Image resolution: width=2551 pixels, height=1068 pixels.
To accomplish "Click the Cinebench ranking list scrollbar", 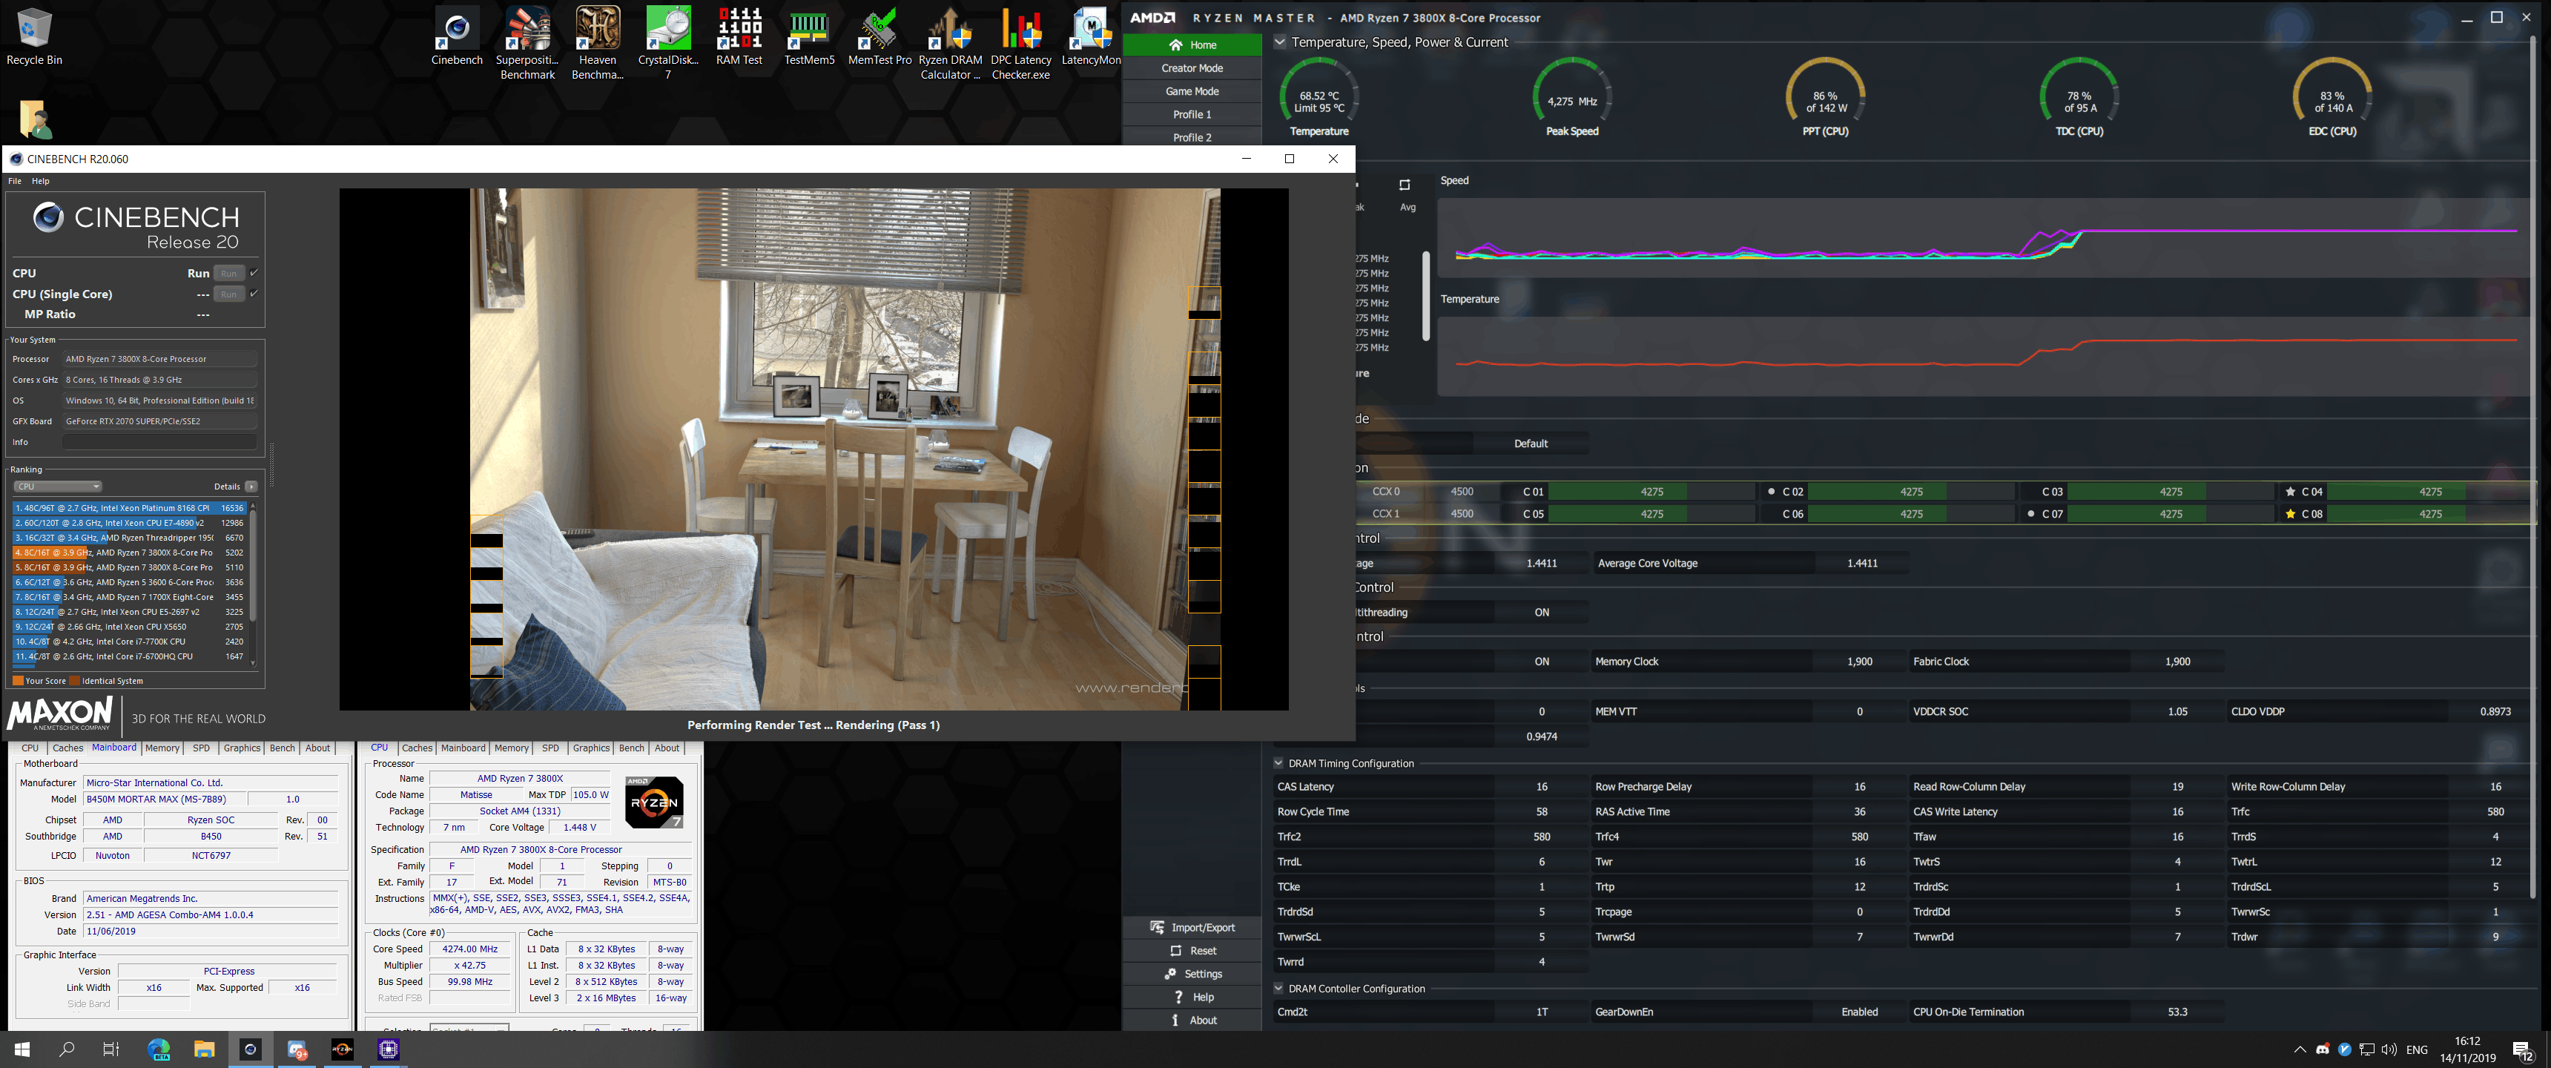I will pyautogui.click(x=253, y=564).
